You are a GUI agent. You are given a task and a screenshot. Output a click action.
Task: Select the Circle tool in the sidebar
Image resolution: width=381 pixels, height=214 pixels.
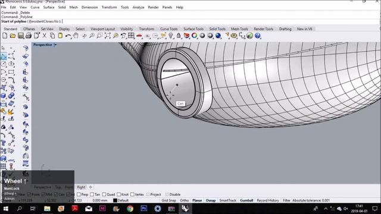[4, 64]
